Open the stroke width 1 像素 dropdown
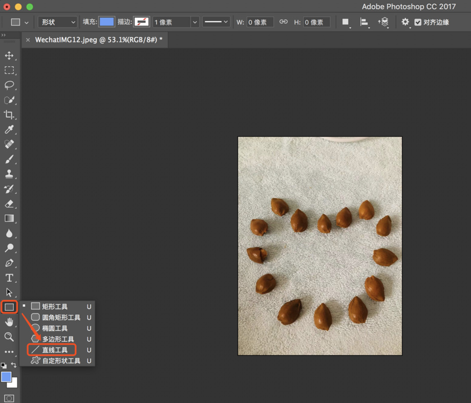The height and width of the screenshot is (403, 471). pyautogui.click(x=195, y=22)
